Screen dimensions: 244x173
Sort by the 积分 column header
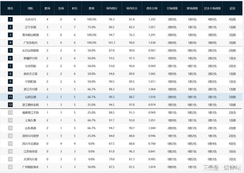point(75,8)
